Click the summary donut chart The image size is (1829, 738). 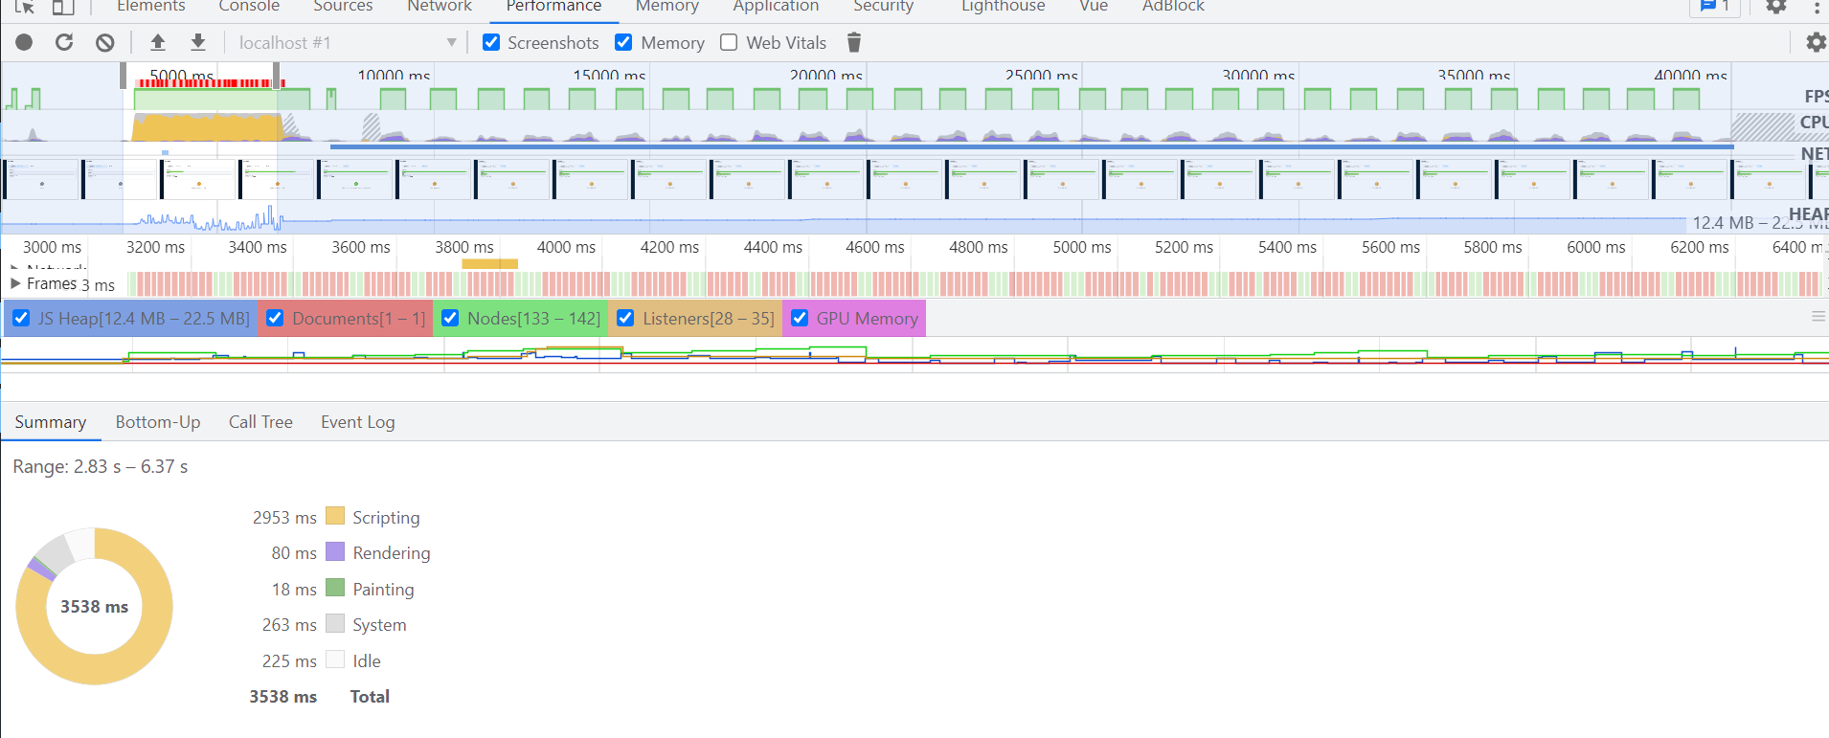coord(94,606)
